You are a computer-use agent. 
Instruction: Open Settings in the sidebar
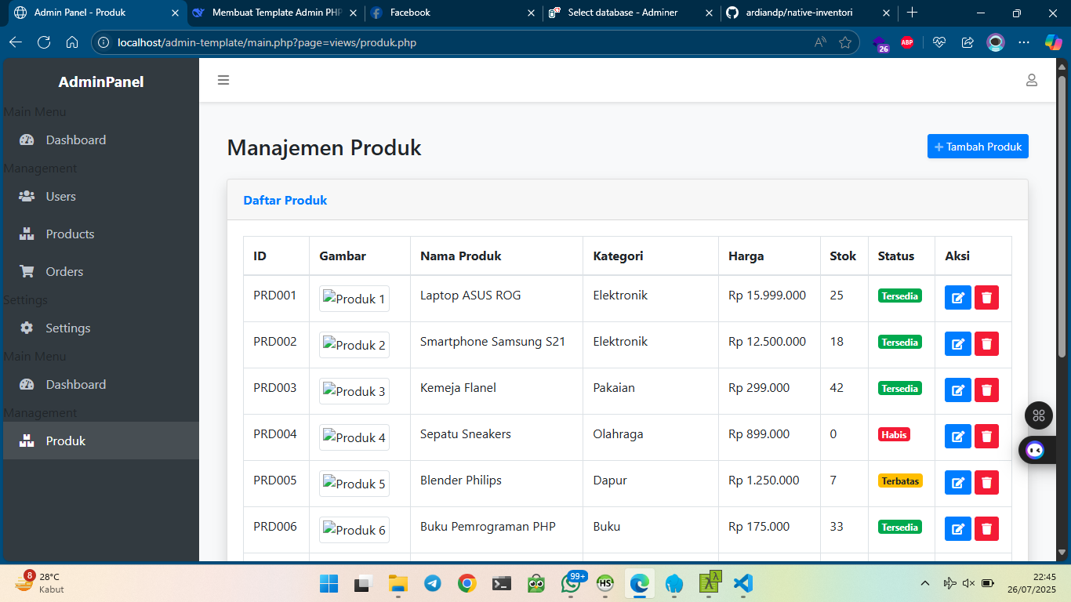click(x=100, y=328)
